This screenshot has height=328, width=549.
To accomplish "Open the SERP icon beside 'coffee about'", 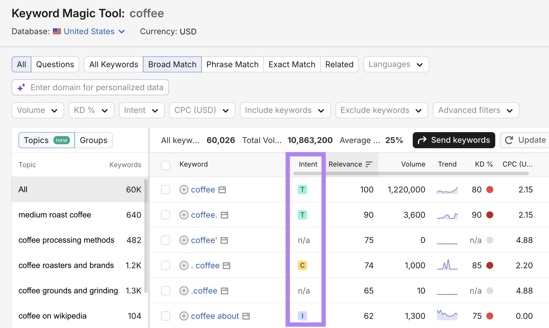I will click(x=246, y=316).
